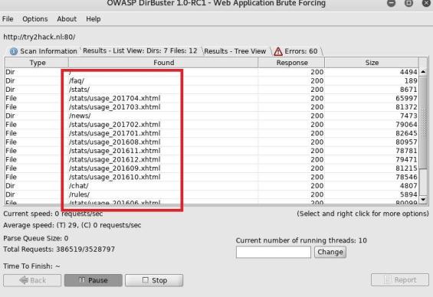This screenshot has width=433, height=297.
Task: Open the Help menu
Action: [93, 19]
